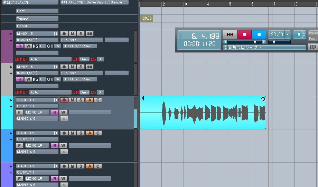Arm record on the MIDI 16 track
The height and width of the screenshot is (187, 318).
coord(64,67)
